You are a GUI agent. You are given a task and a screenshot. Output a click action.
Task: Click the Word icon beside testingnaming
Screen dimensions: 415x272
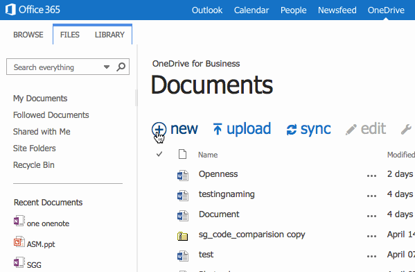[183, 196]
